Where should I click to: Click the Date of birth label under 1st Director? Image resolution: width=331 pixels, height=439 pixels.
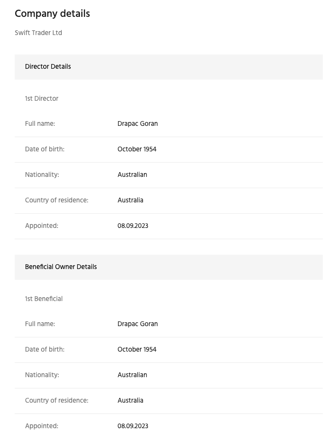pos(45,149)
